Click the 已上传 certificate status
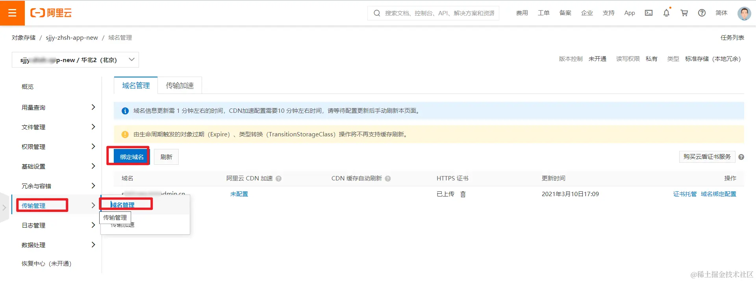This screenshot has height=281, width=756. [445, 194]
